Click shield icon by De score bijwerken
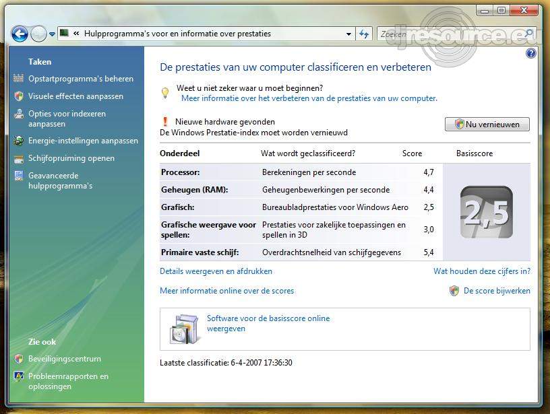The width and height of the screenshot is (550, 414). click(x=454, y=291)
